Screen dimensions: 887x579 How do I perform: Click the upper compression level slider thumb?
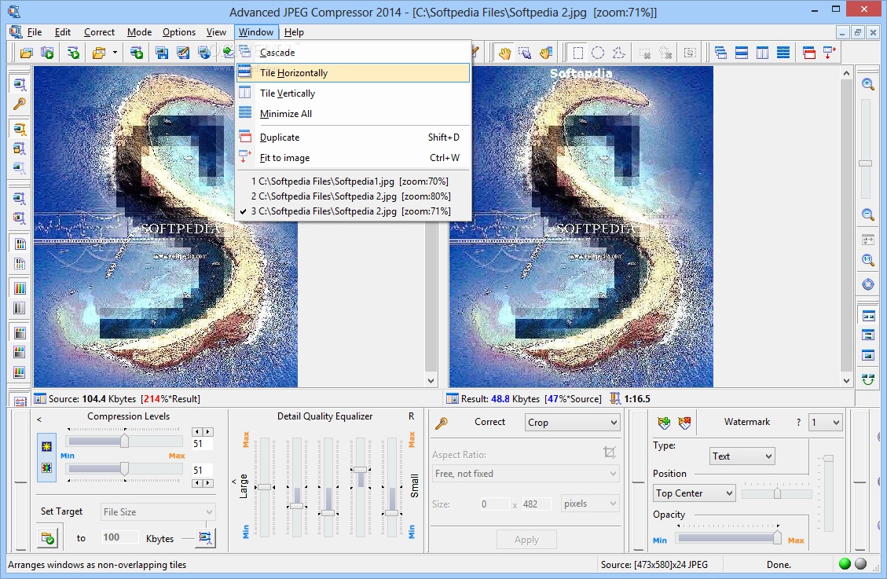tap(124, 441)
